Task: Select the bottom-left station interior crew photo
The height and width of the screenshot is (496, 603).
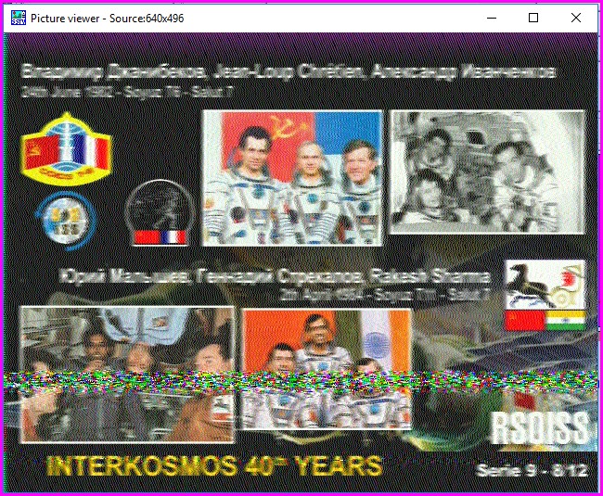Action: (x=126, y=373)
